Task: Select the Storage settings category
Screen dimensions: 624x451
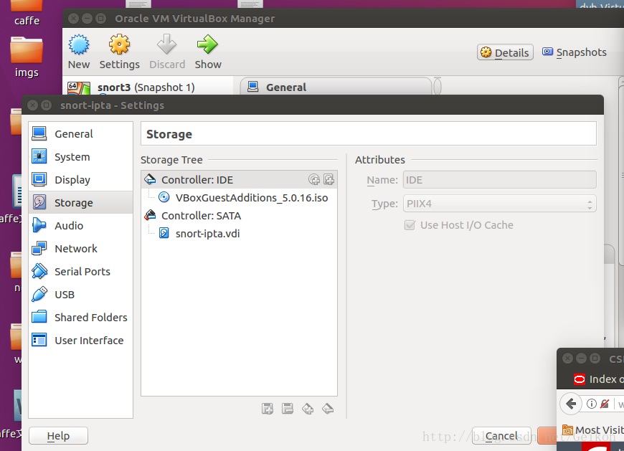Action: pos(81,202)
